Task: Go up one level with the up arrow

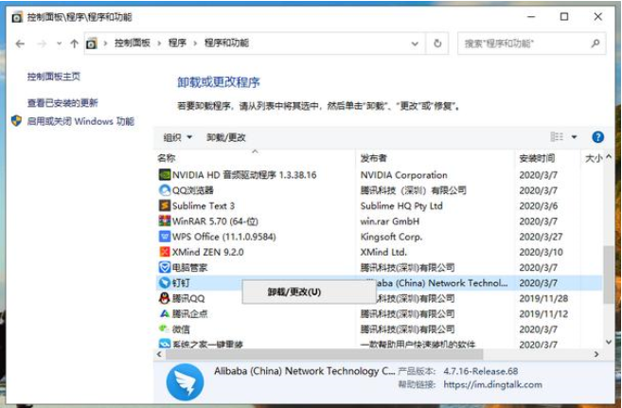Action: 74,44
